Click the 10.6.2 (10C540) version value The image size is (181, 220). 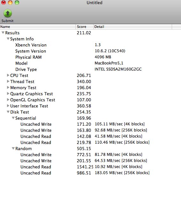[110, 51]
